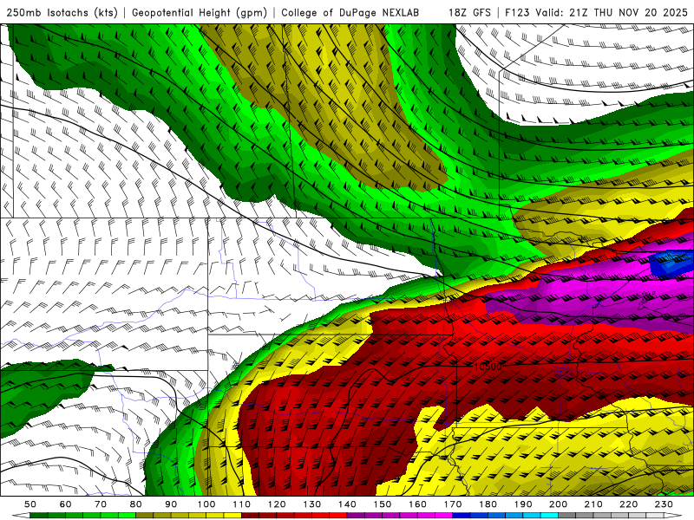Click the "200" colorbar label
The height and width of the screenshot is (520, 694).
(559, 504)
